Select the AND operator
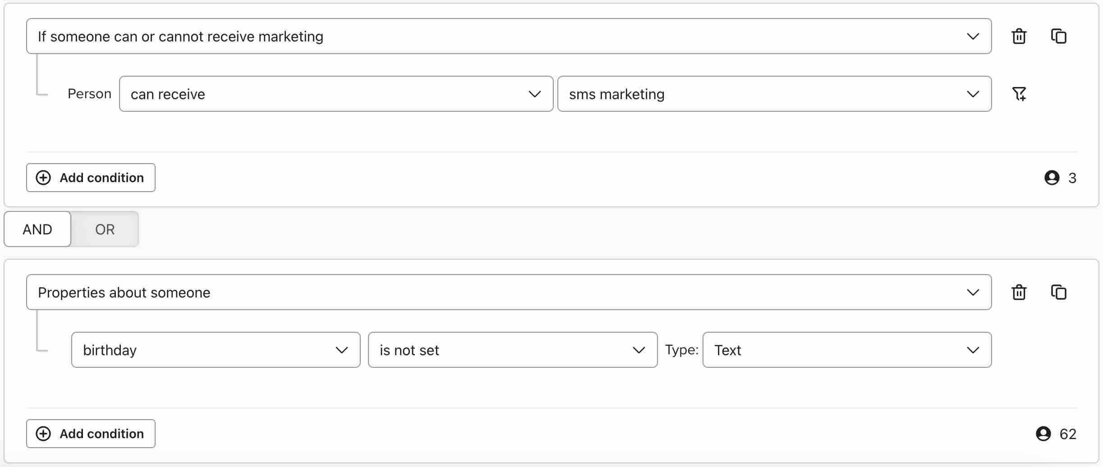1103x467 pixels. 37,229
